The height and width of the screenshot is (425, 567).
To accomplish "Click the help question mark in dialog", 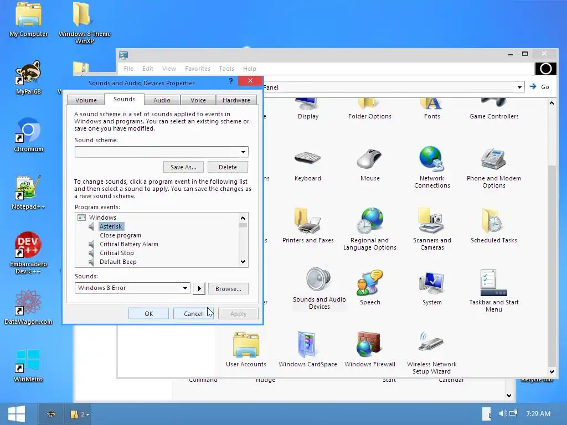I will [231, 81].
